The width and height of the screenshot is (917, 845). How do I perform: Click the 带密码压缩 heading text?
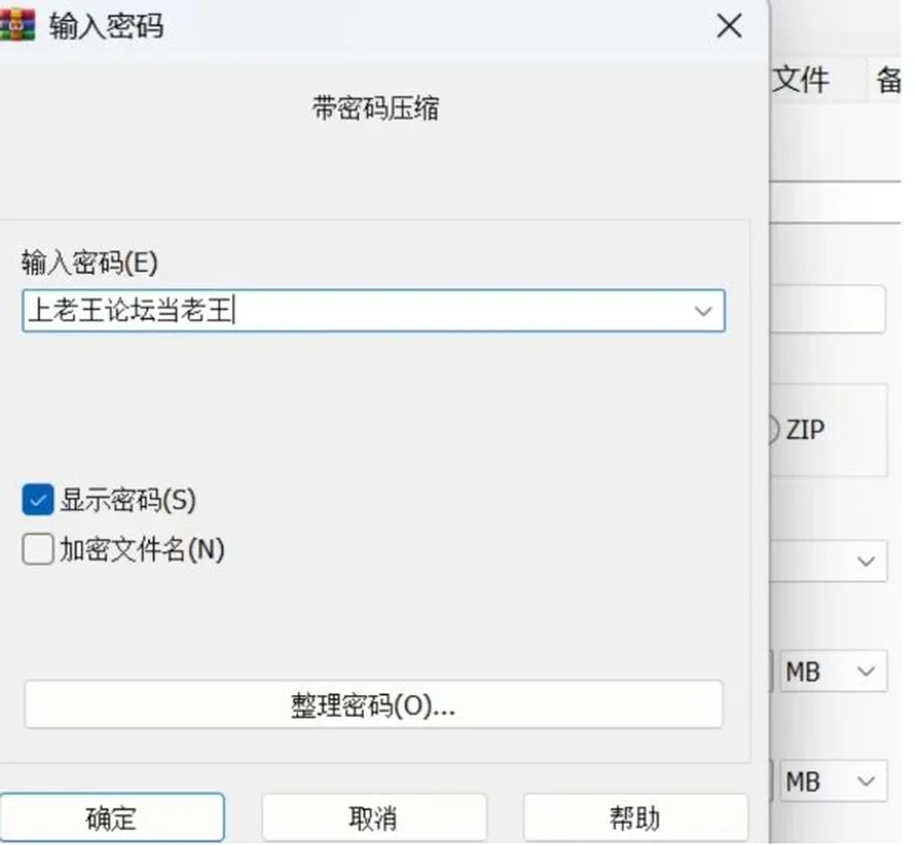[x=375, y=109]
